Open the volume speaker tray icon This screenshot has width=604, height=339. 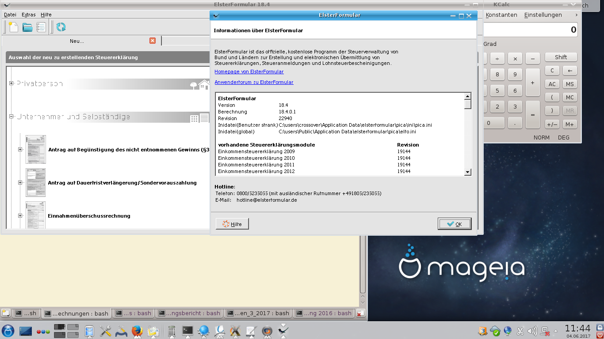[x=533, y=331]
